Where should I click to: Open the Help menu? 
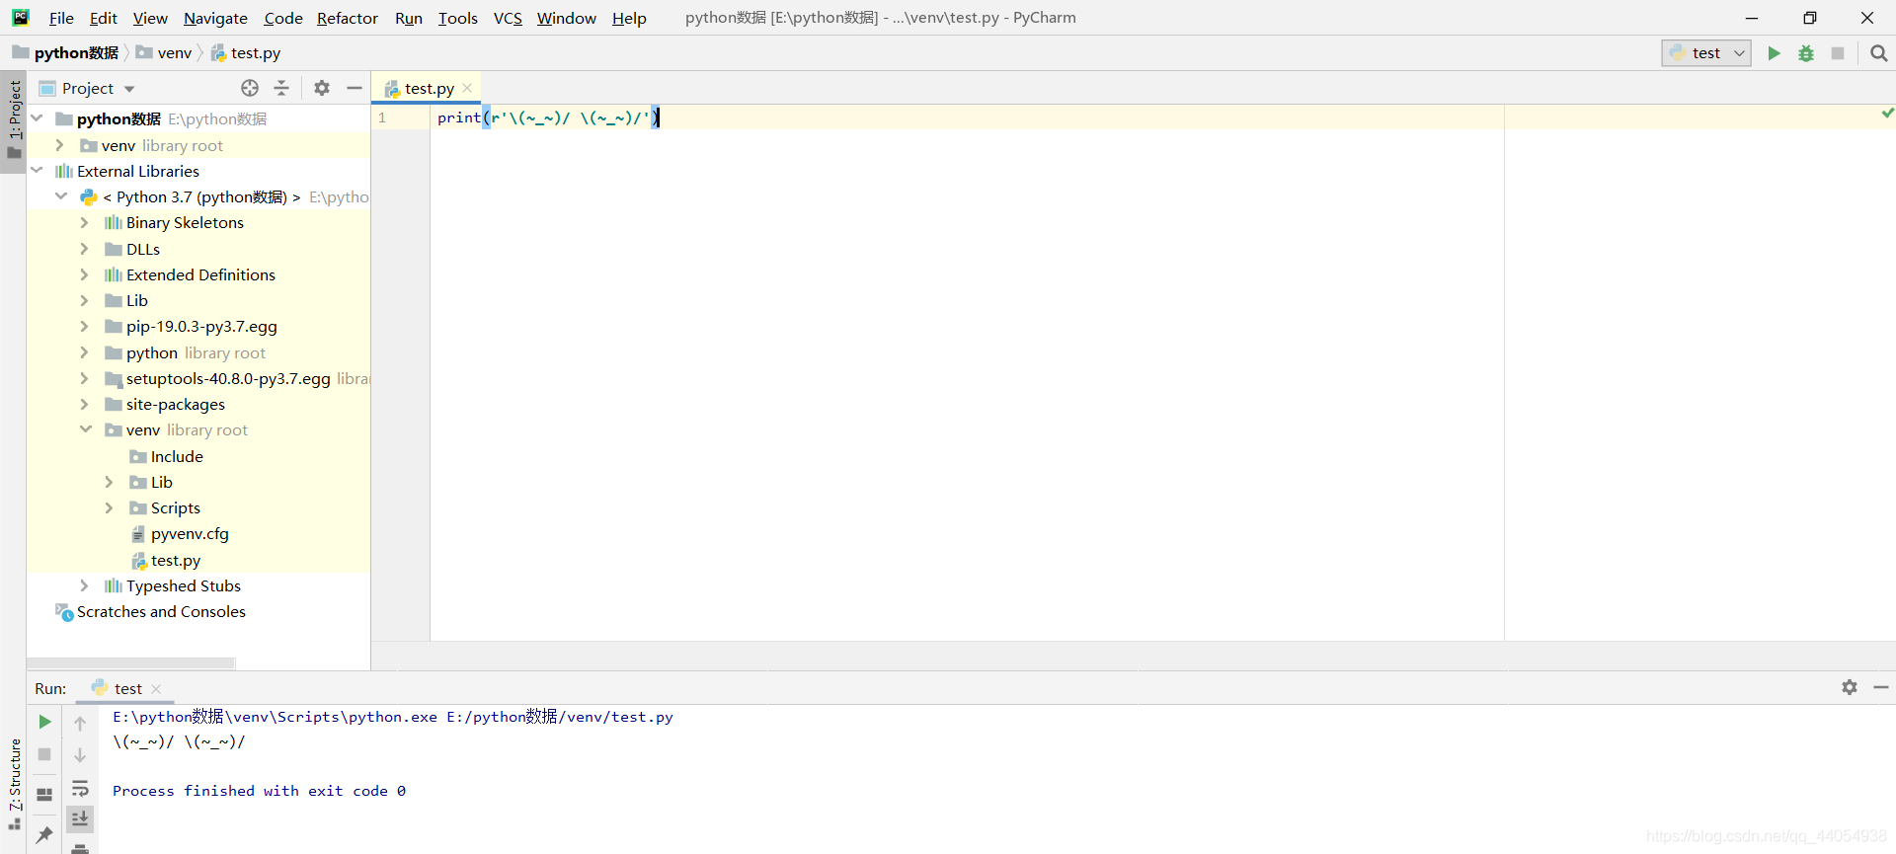[629, 18]
